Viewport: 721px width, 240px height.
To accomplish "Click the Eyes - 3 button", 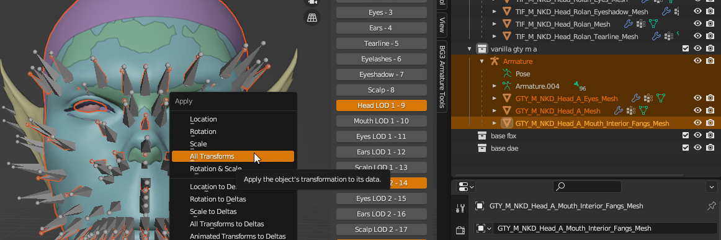I will (381, 12).
